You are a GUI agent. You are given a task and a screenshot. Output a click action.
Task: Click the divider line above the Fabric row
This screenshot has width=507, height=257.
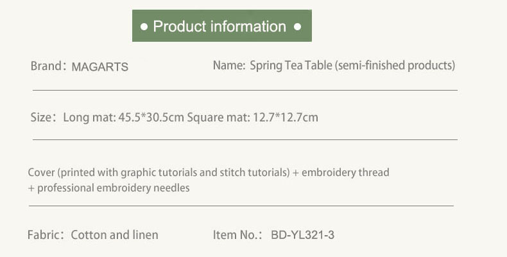pos(241,206)
